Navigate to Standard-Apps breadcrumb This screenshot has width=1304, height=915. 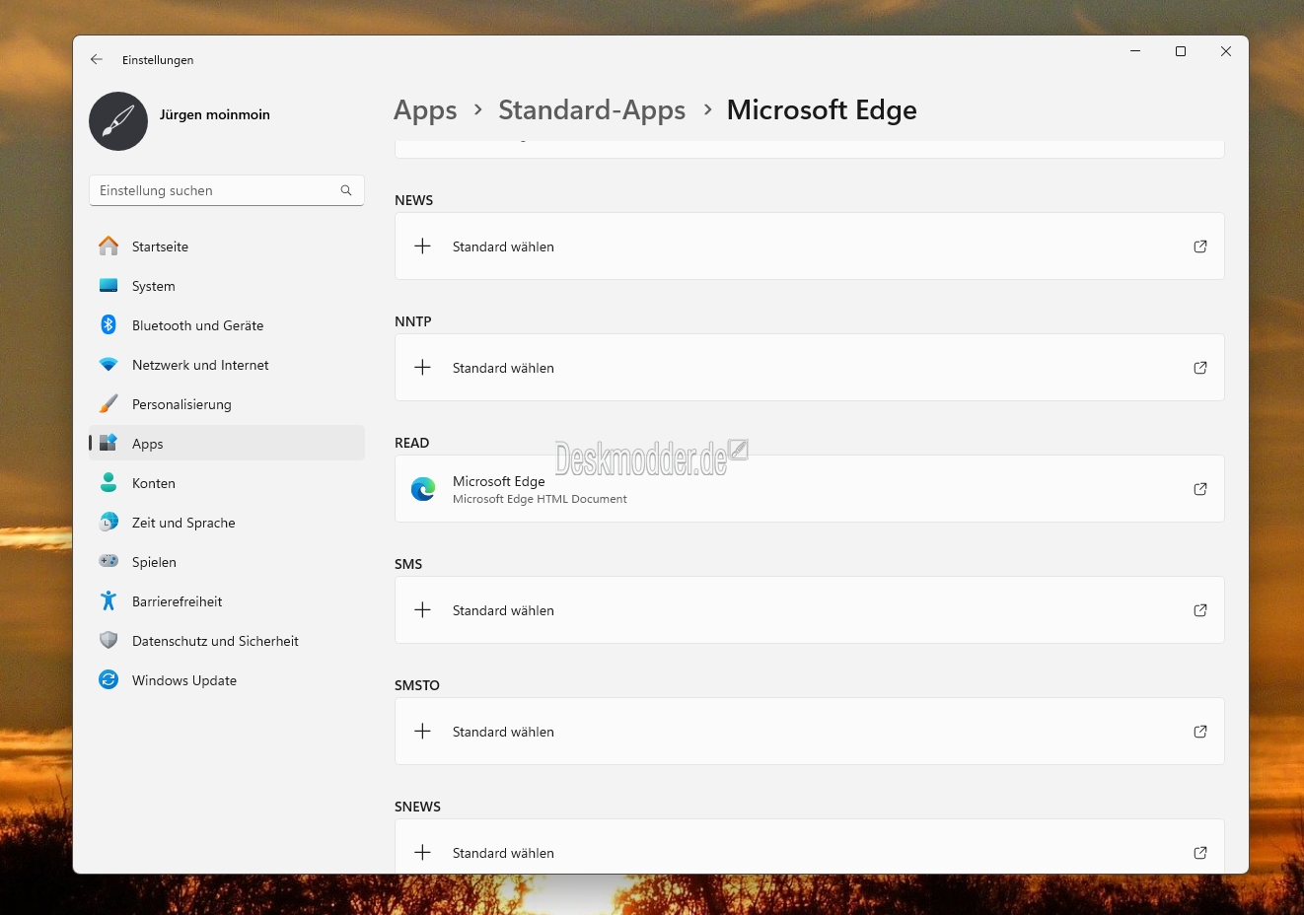pyautogui.click(x=592, y=110)
